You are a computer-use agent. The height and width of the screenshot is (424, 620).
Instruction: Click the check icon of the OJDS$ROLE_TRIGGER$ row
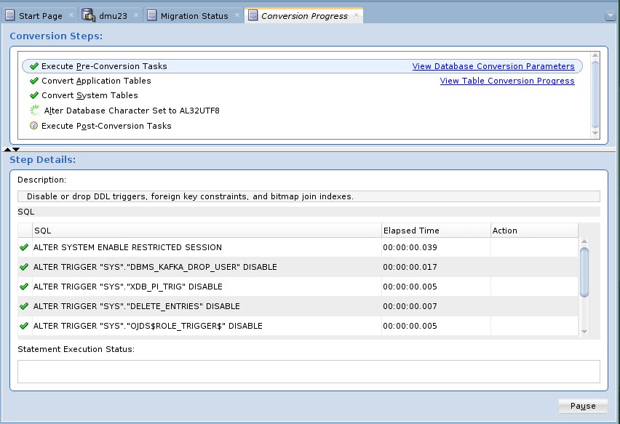click(x=24, y=326)
